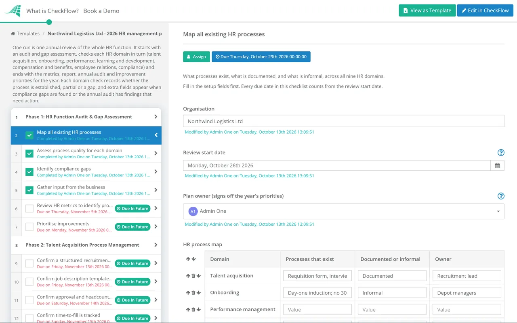Uncheck Assess process quality for each domain
This screenshot has width=517, height=323.
[29, 153]
